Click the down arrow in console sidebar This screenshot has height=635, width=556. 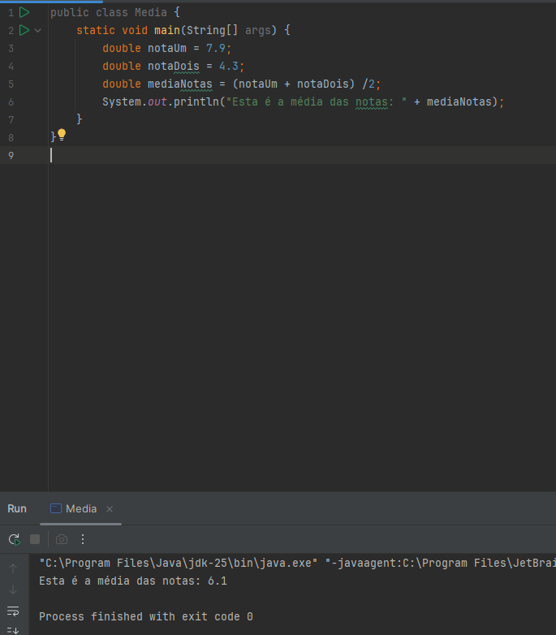pos(13,590)
